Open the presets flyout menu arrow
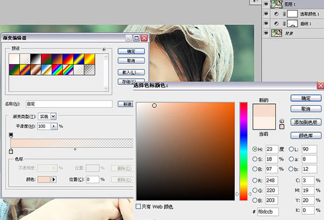324x220 pixels. click(x=104, y=49)
